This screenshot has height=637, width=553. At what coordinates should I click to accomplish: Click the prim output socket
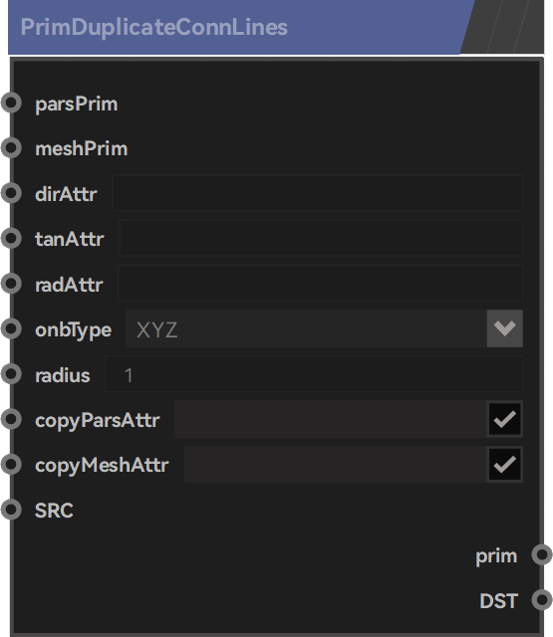pos(542,554)
